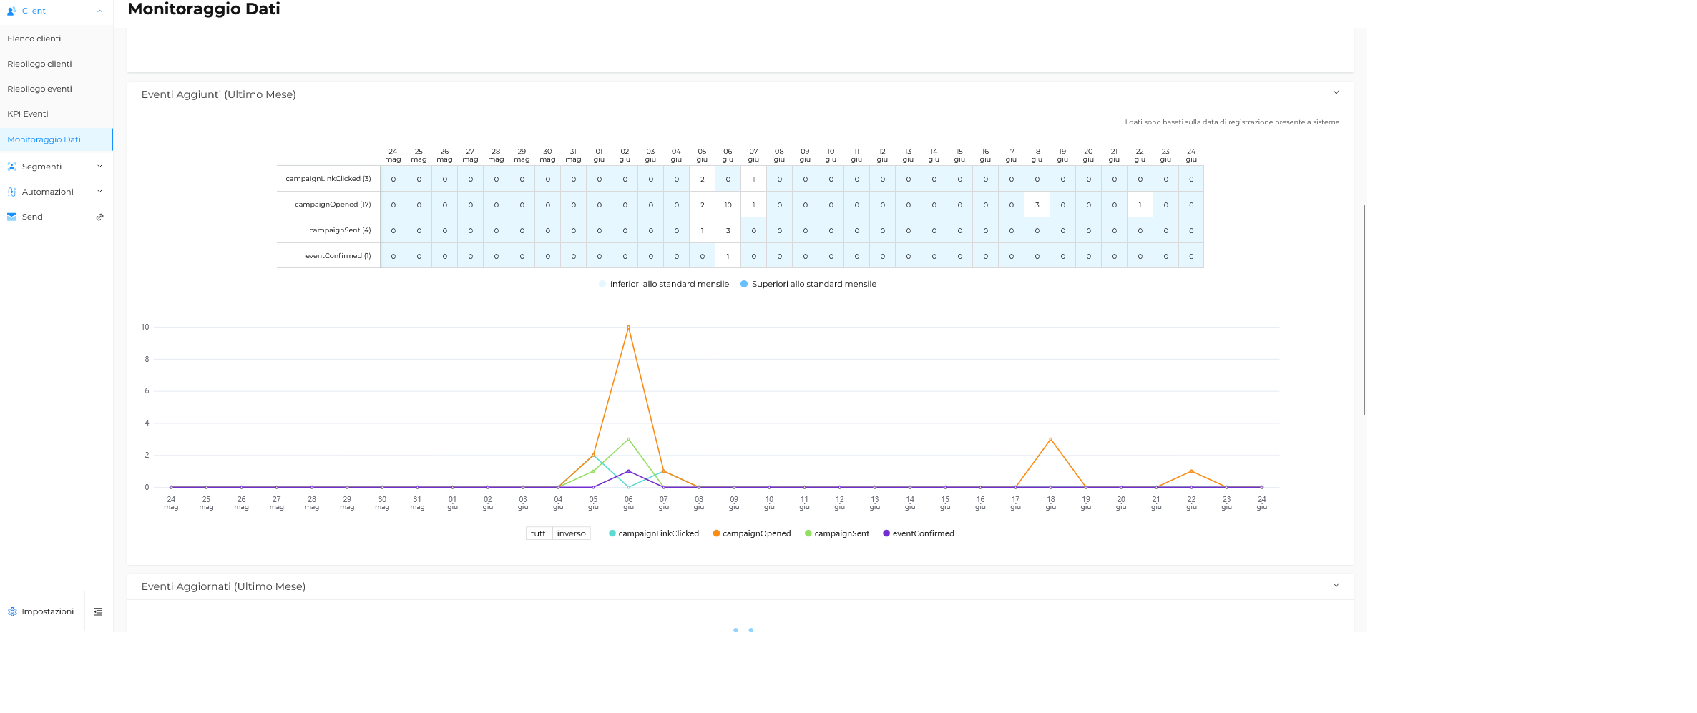Viewport: 1697px width, 713px height.
Task: Click Eventi Aggiunti (Ultimo Mese) panel title
Action: (x=218, y=94)
